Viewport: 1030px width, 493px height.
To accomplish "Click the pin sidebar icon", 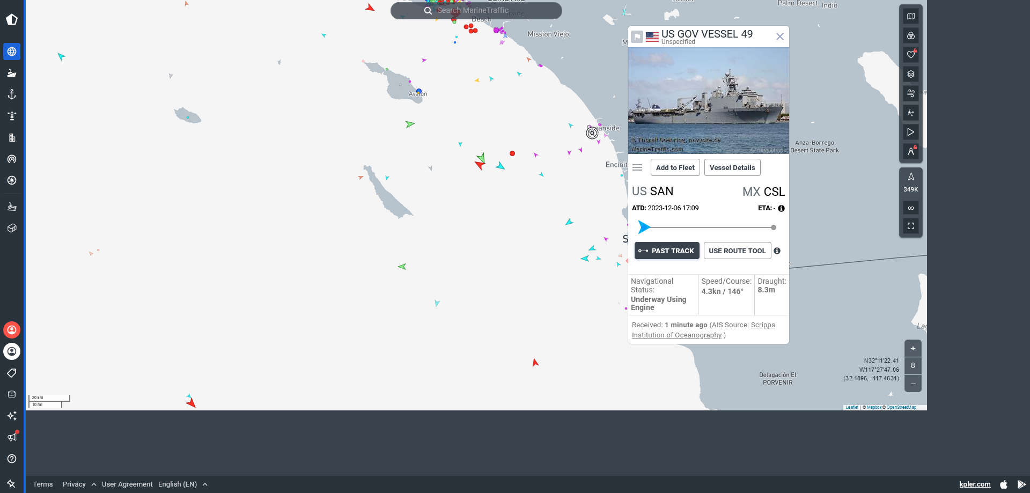I will point(11,483).
